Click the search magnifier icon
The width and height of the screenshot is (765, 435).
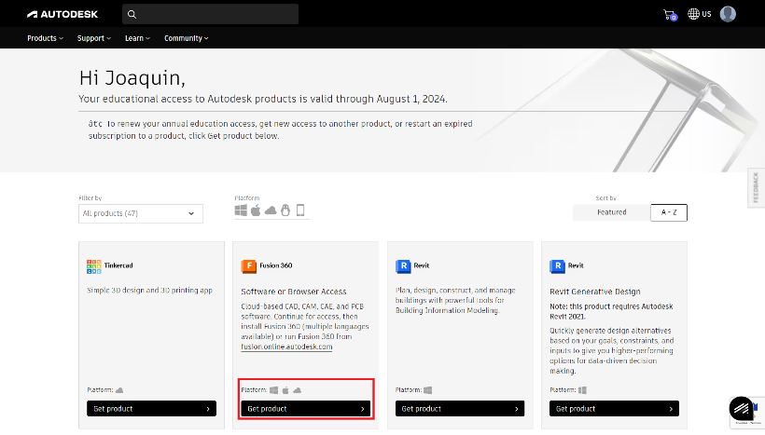(132, 14)
